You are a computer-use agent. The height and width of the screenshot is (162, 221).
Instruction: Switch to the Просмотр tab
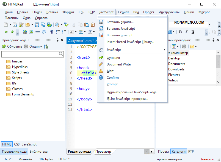(x=103, y=152)
